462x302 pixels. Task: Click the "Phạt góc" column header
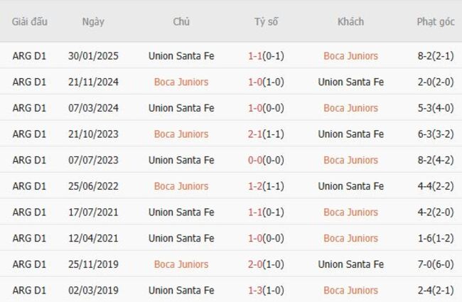click(436, 21)
